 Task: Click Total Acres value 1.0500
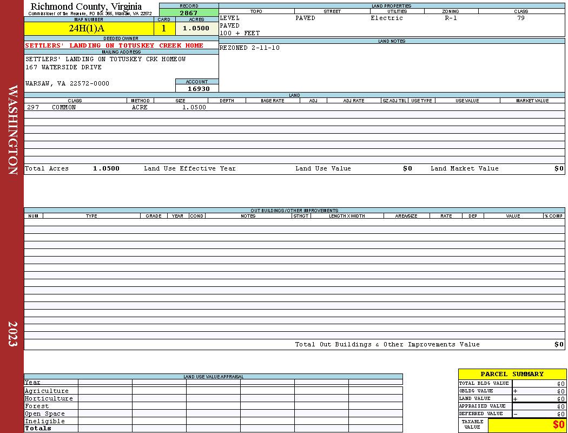[106, 168]
